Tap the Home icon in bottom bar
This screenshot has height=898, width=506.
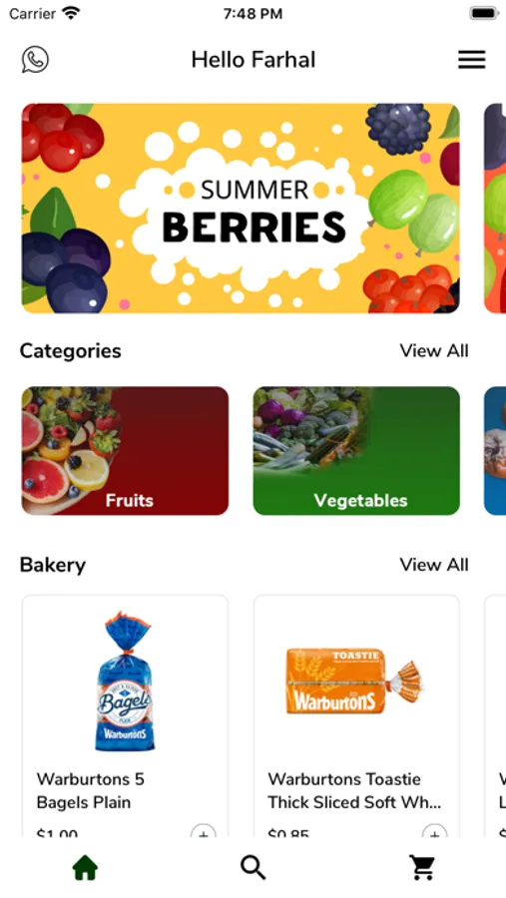[85, 868]
